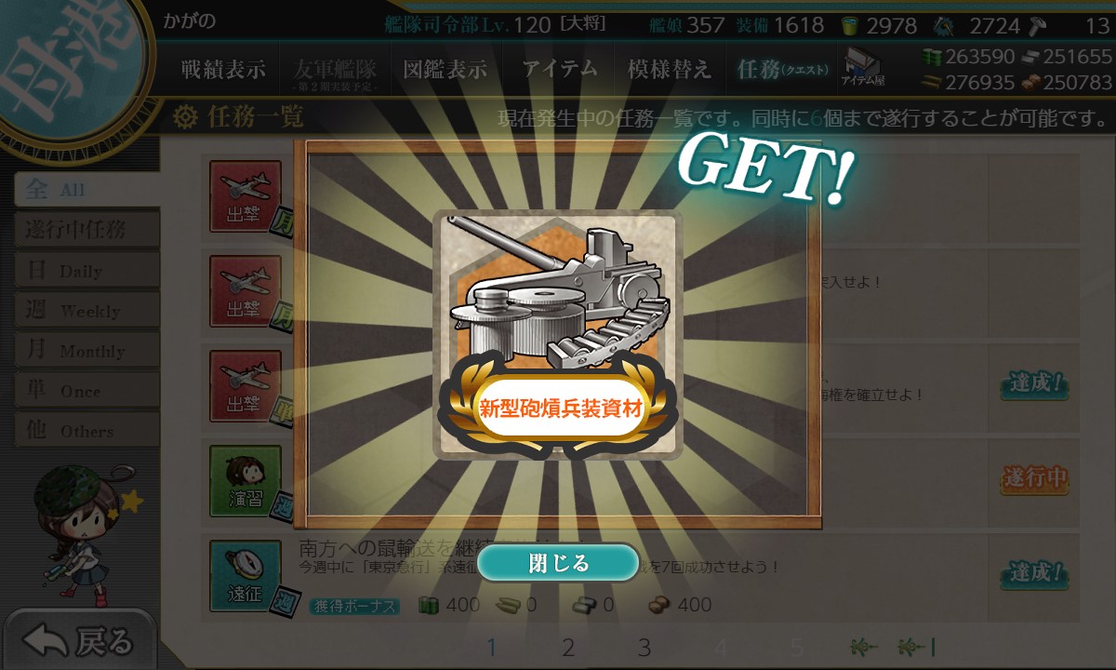Select the green 演習 exercise quest icon
This screenshot has width=1116, height=670.
coord(245,480)
